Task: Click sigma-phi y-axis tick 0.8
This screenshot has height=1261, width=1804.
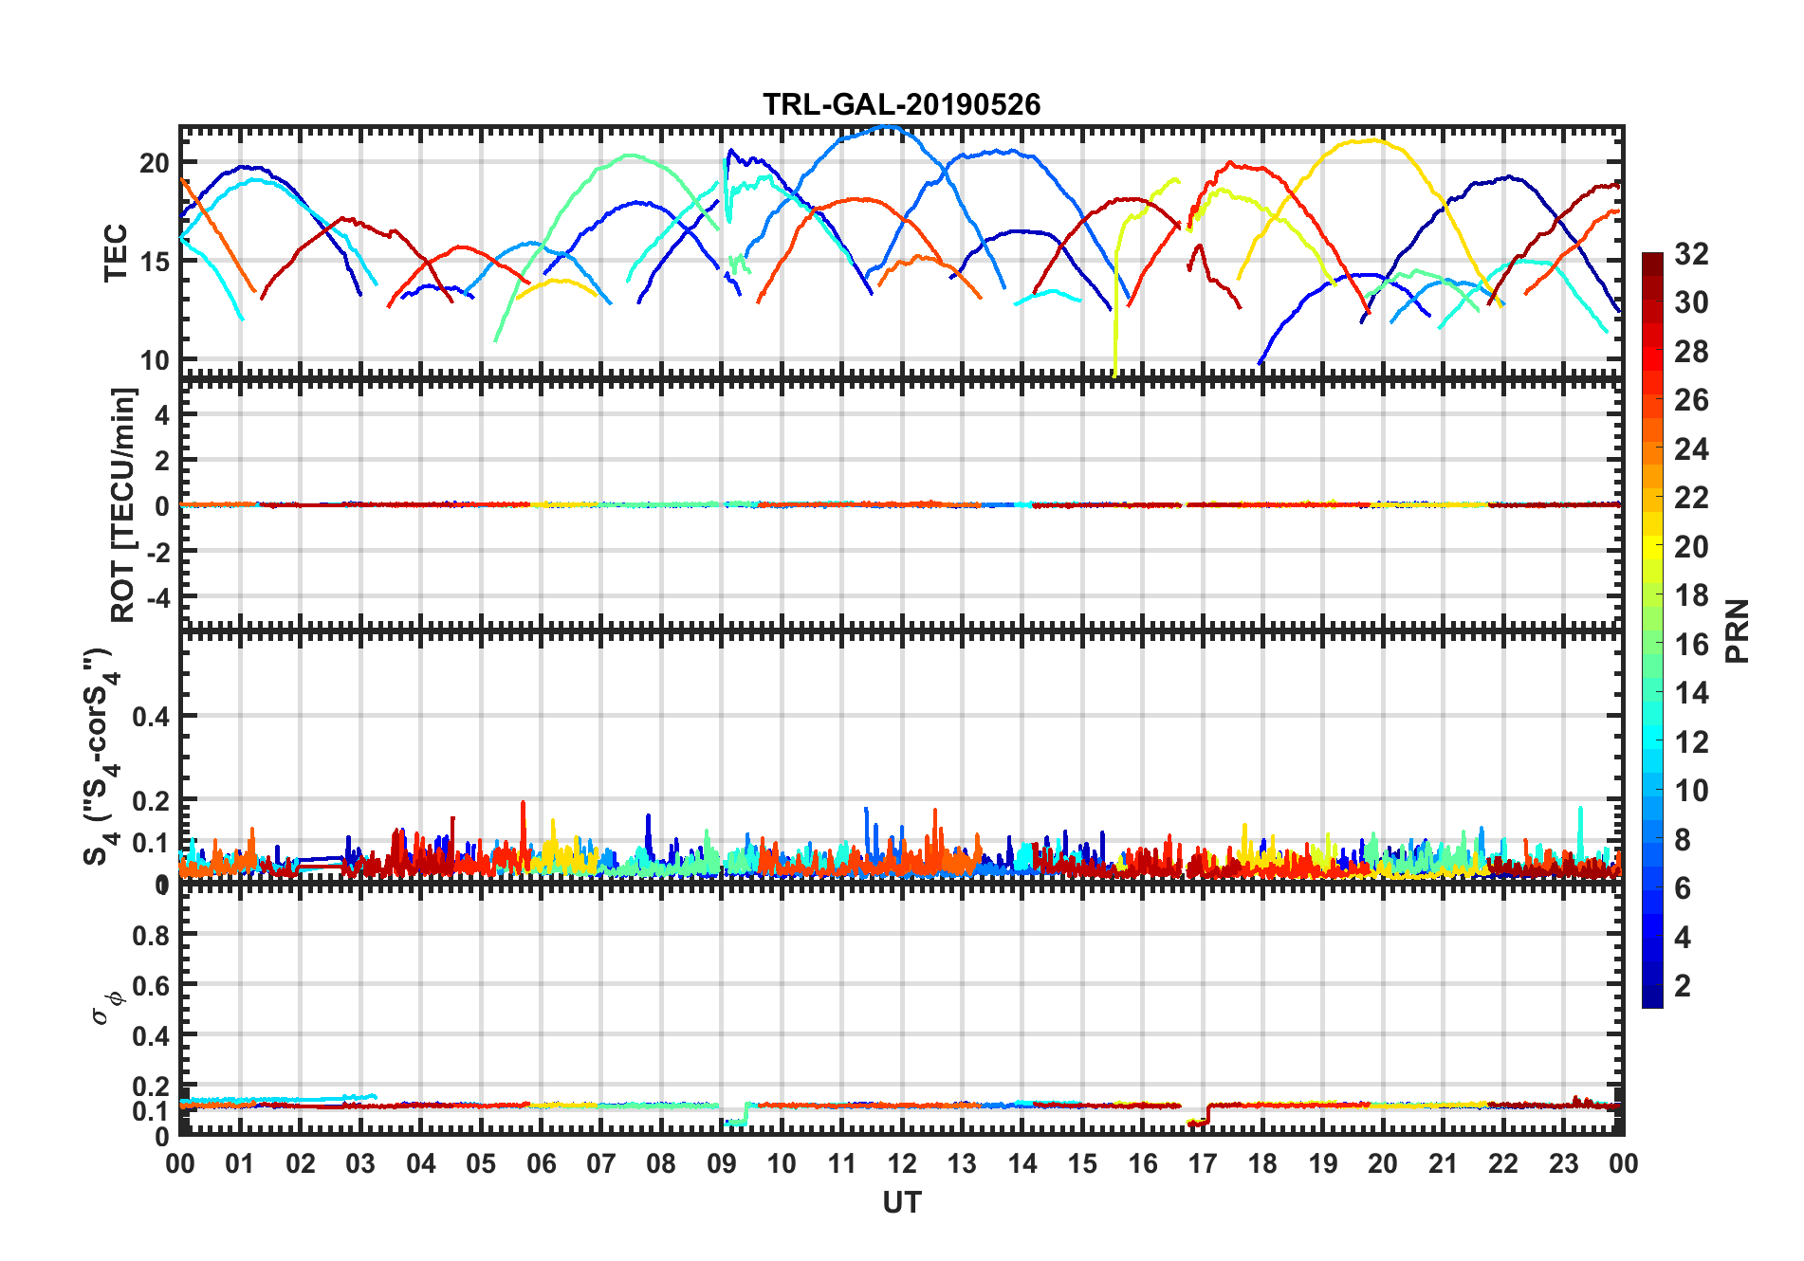Action: (x=152, y=935)
